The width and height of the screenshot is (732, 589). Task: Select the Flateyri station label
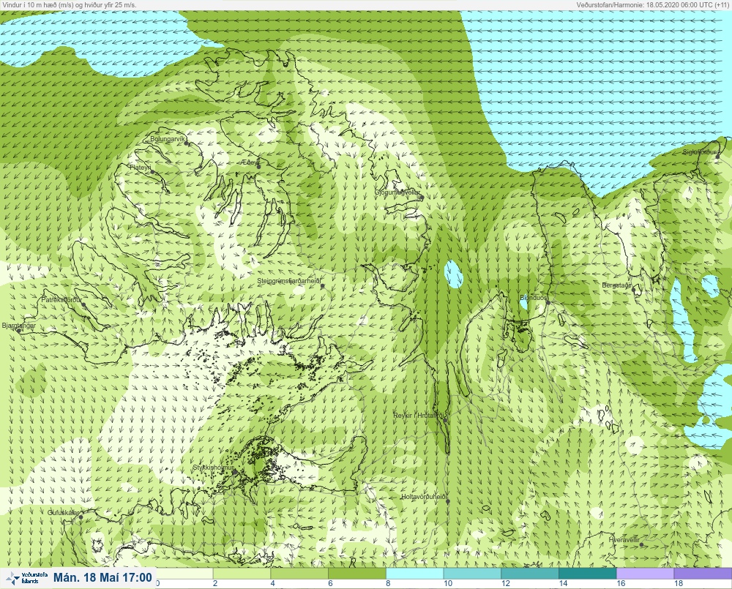point(140,167)
